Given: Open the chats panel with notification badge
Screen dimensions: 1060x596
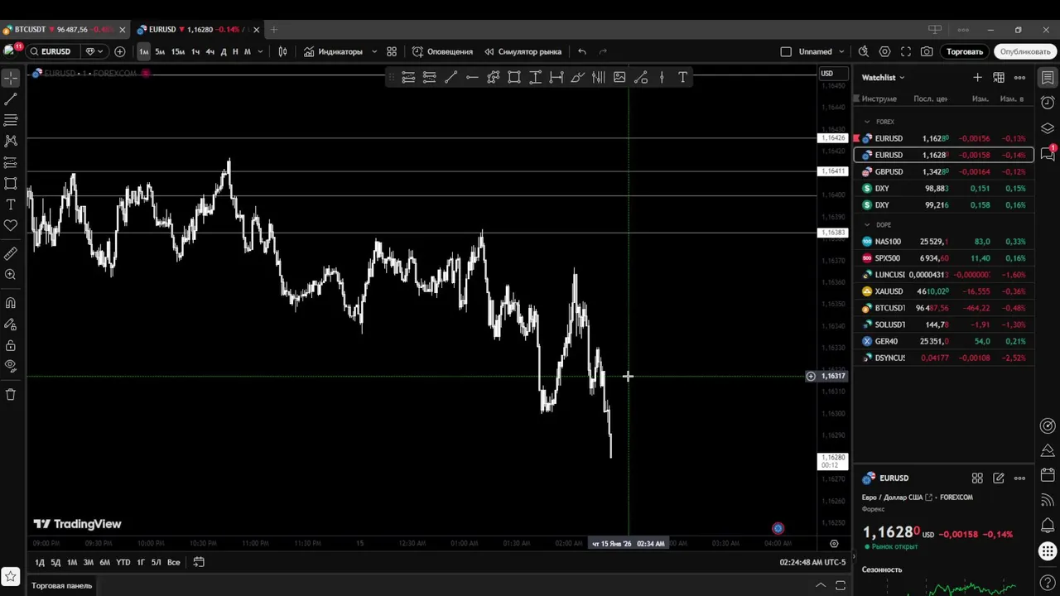Looking at the screenshot, I should tap(1048, 153).
